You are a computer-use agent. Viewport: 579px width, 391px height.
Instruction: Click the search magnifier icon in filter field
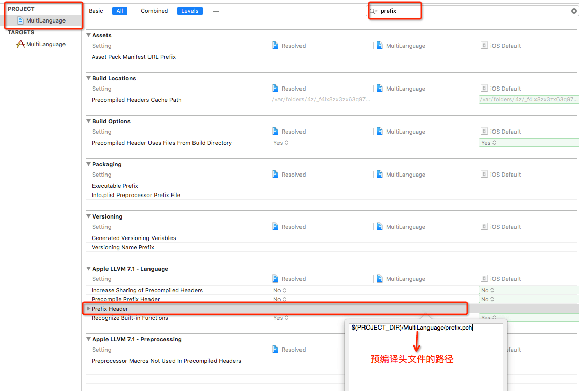(x=374, y=11)
